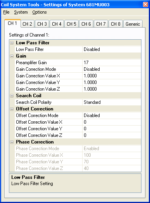Collapse the Offset Correction section
This screenshot has height=203, width=150.
coord(12,109)
